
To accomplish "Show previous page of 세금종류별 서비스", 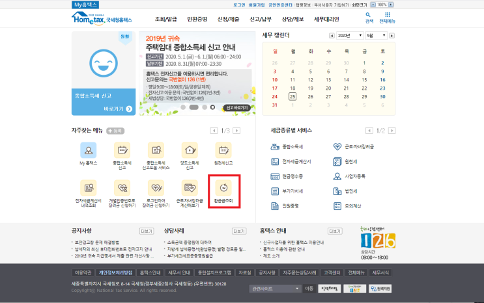I will [x=369, y=131].
